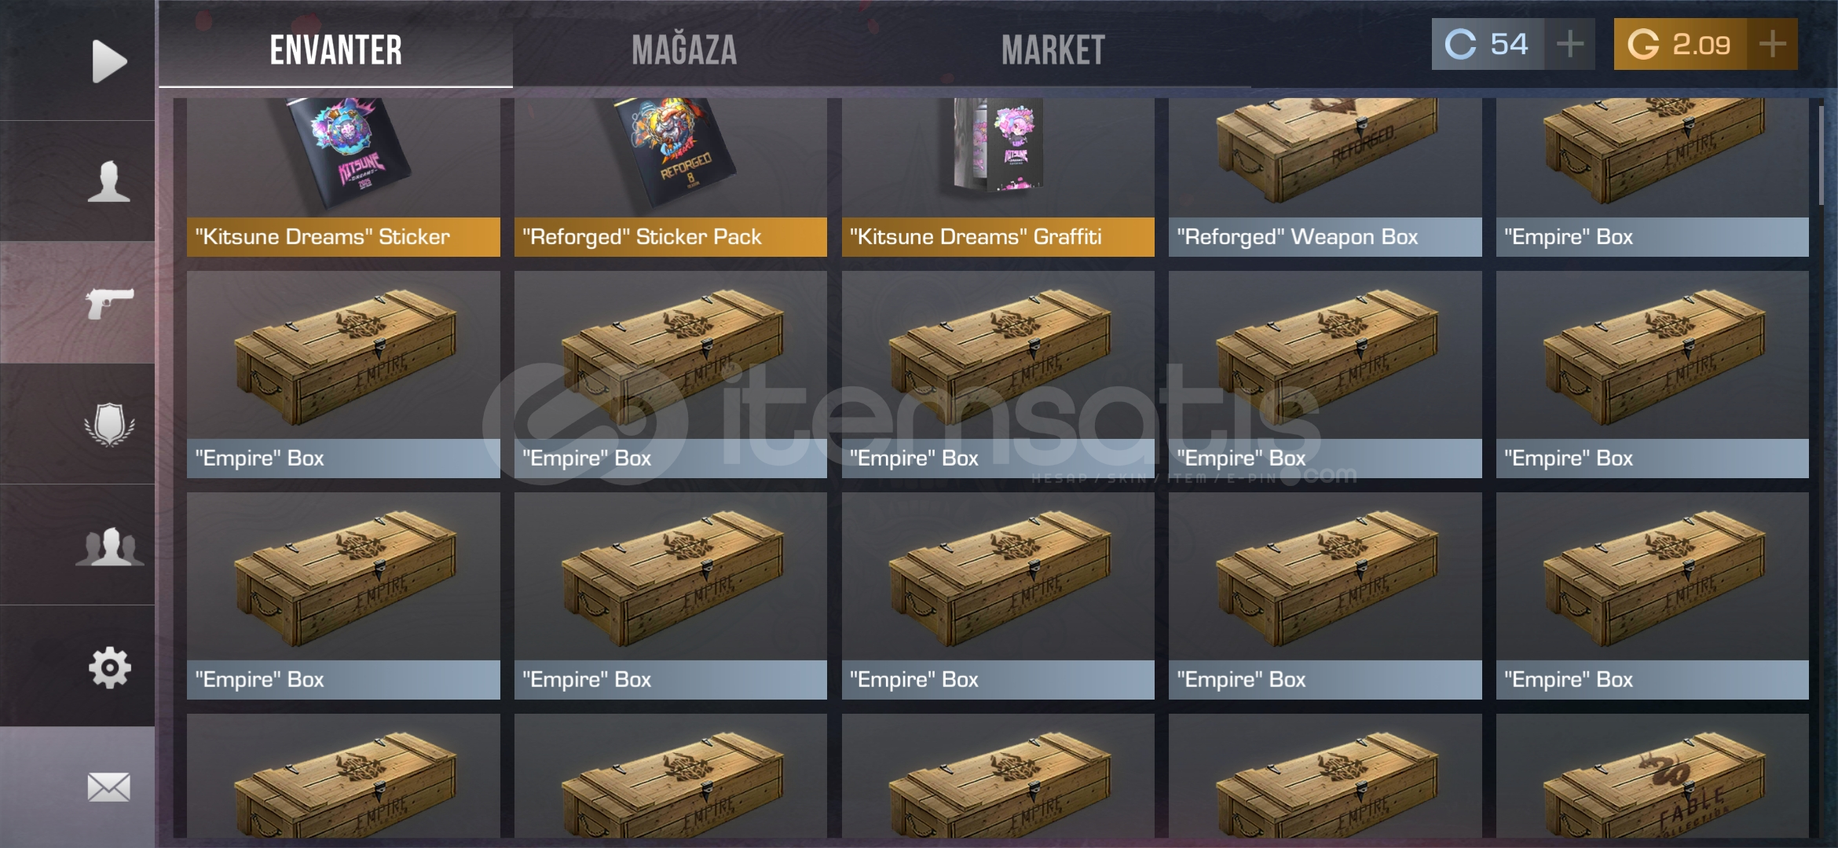The image size is (1838, 848).
Task: Select the ENVANTER tab
Action: pos(336,50)
